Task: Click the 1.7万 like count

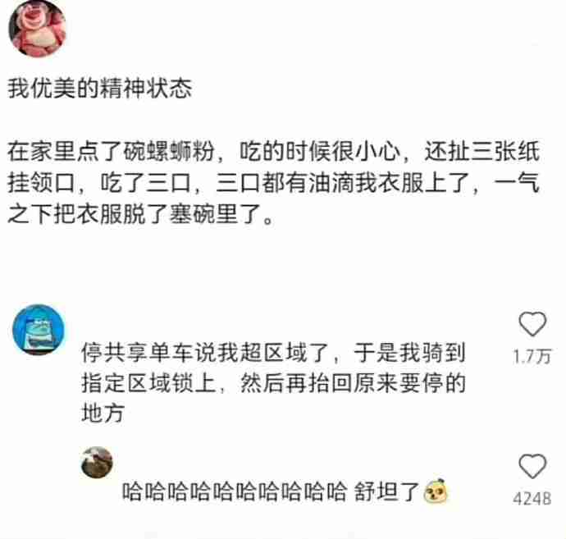Action: click(x=532, y=357)
